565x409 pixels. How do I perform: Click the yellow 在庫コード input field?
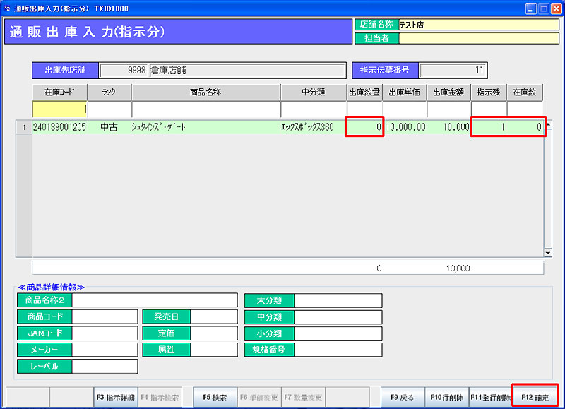tap(59, 109)
